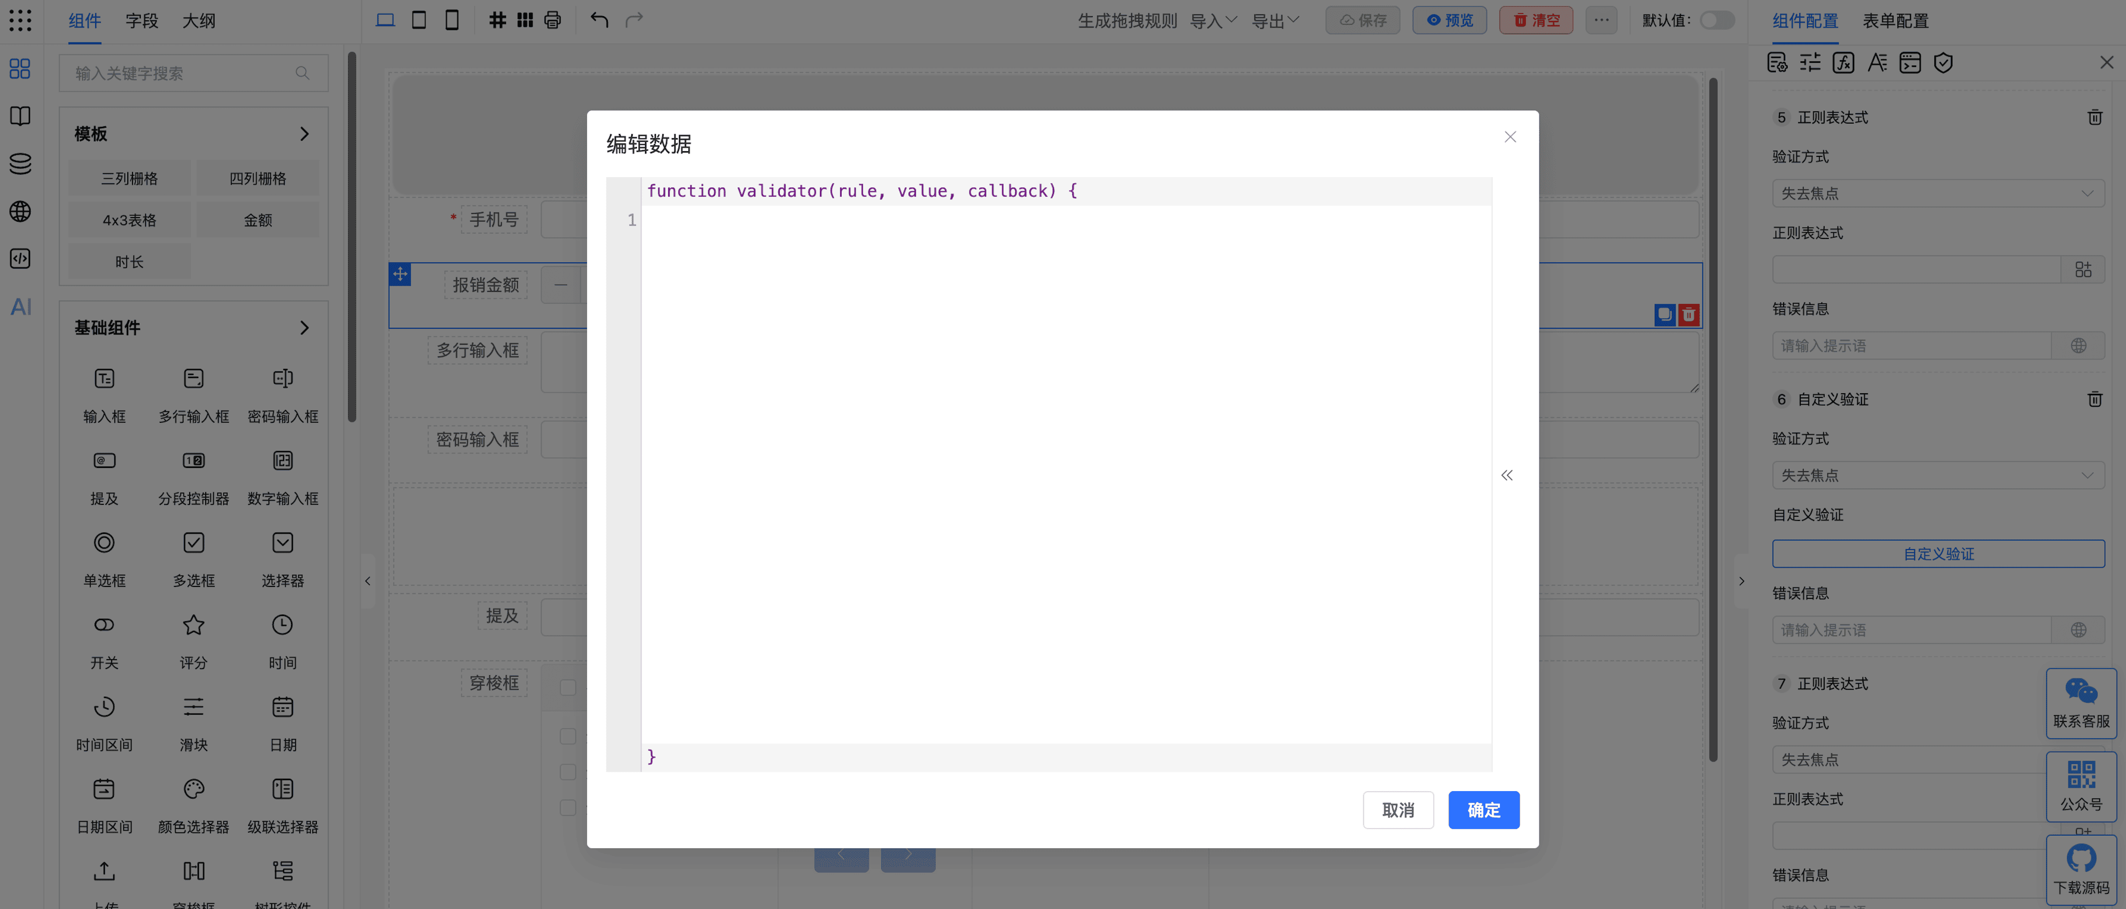Toggle the default value switch
This screenshot has width=2126, height=909.
[1717, 20]
